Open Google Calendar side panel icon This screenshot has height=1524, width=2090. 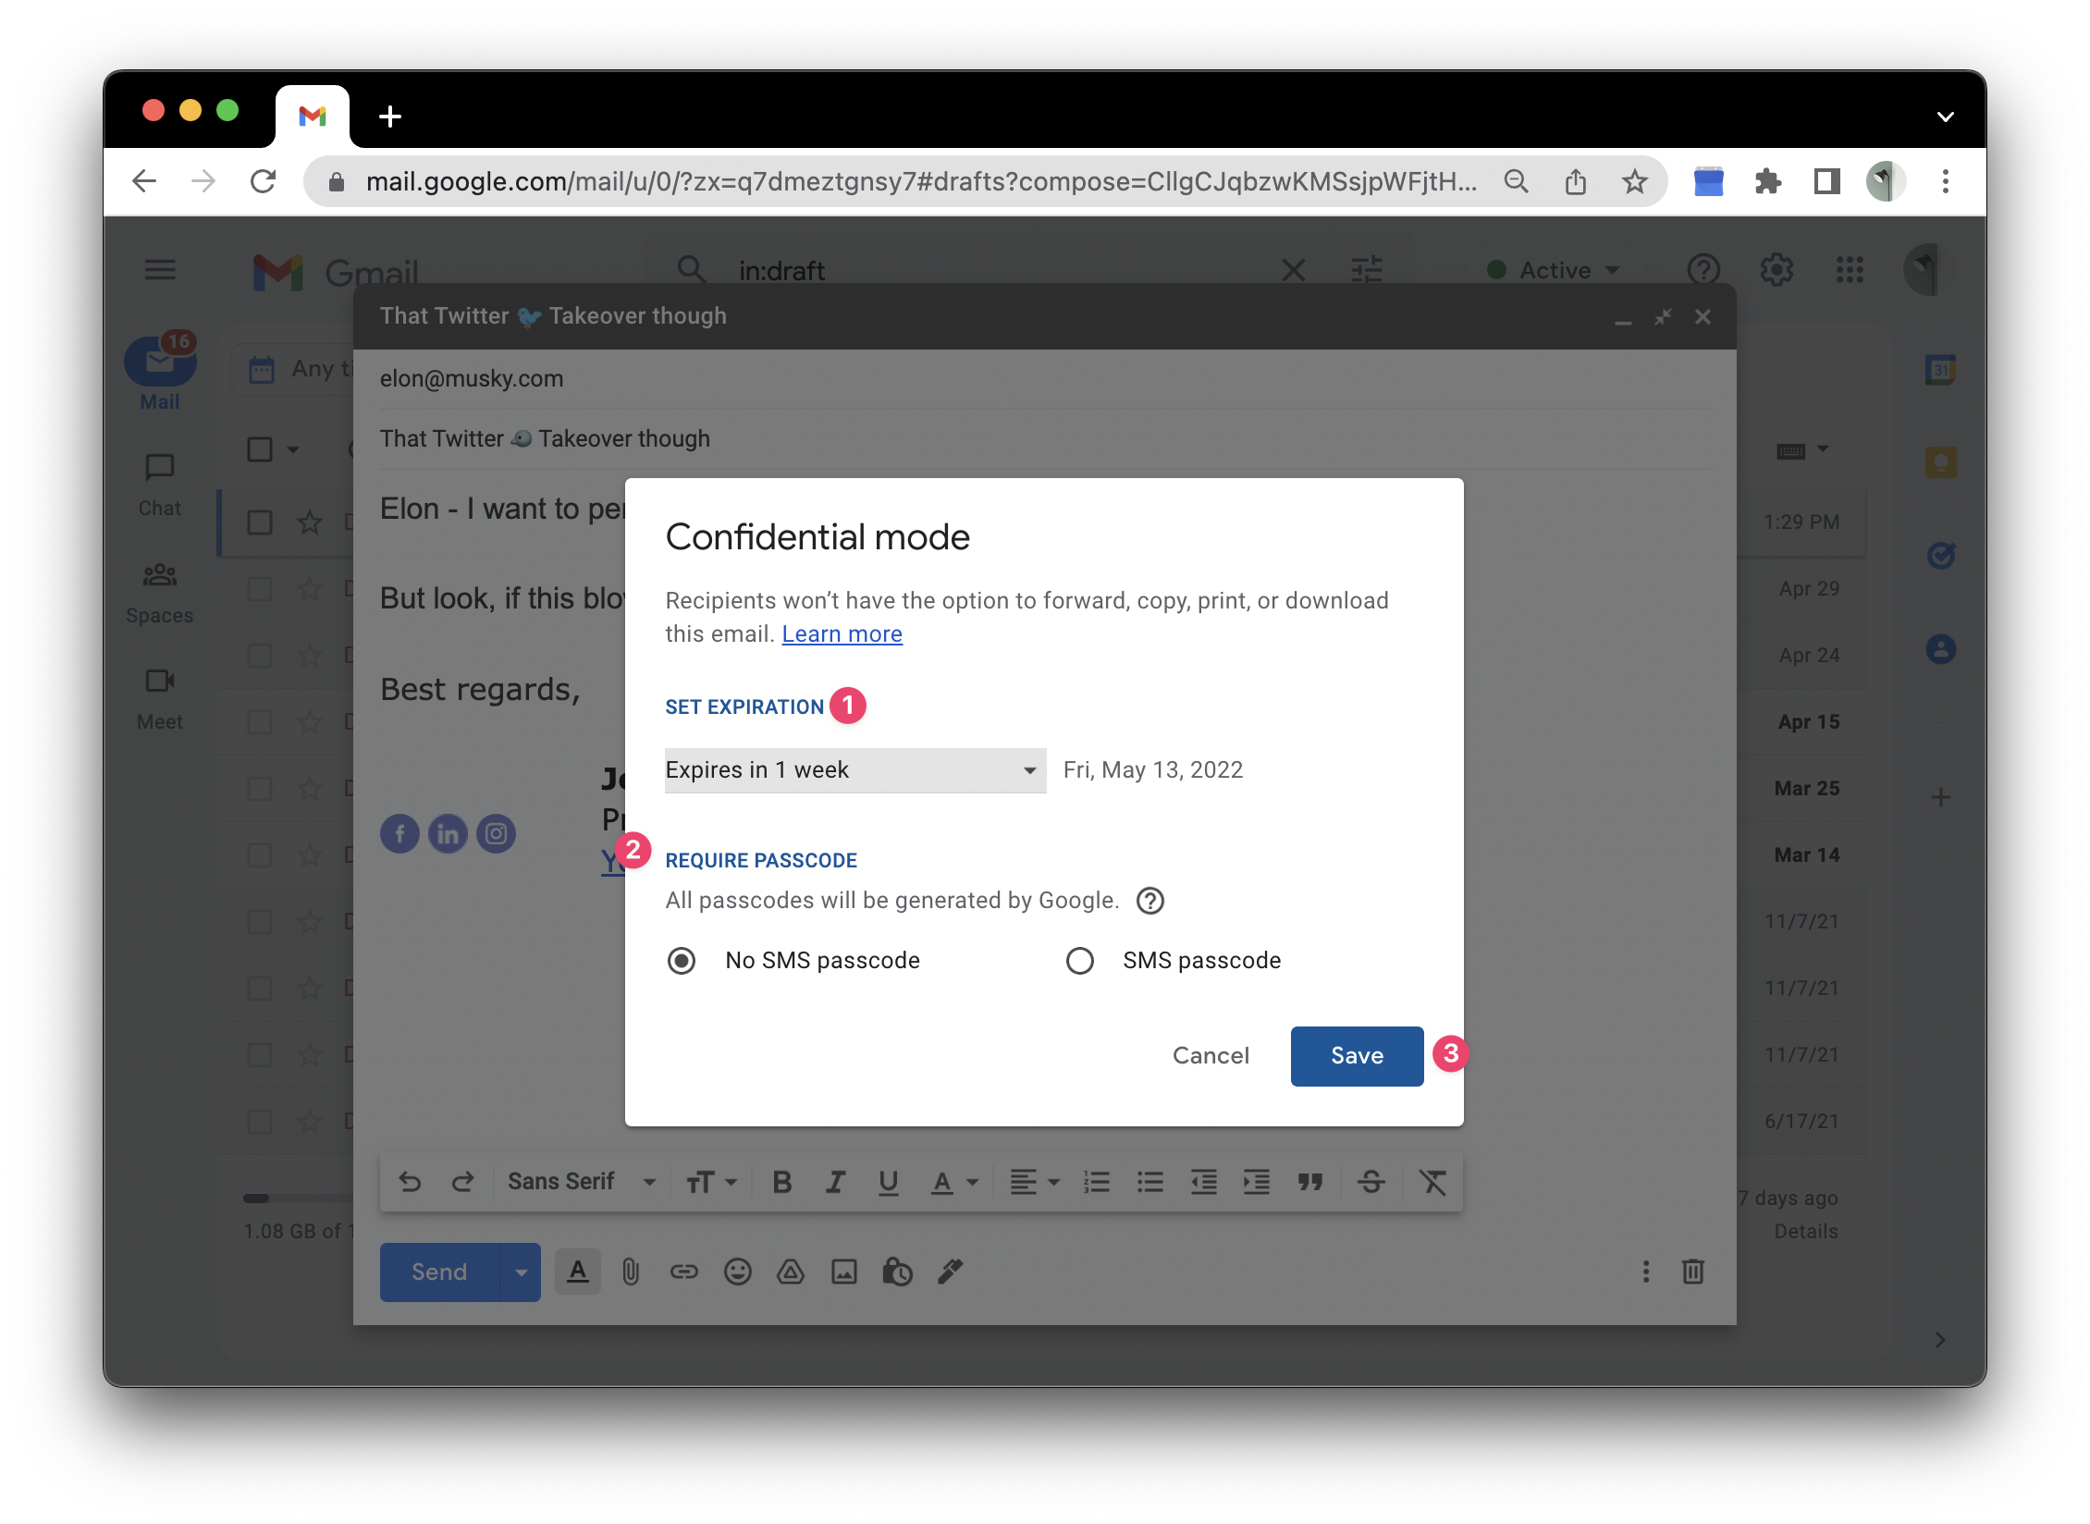coord(1940,371)
